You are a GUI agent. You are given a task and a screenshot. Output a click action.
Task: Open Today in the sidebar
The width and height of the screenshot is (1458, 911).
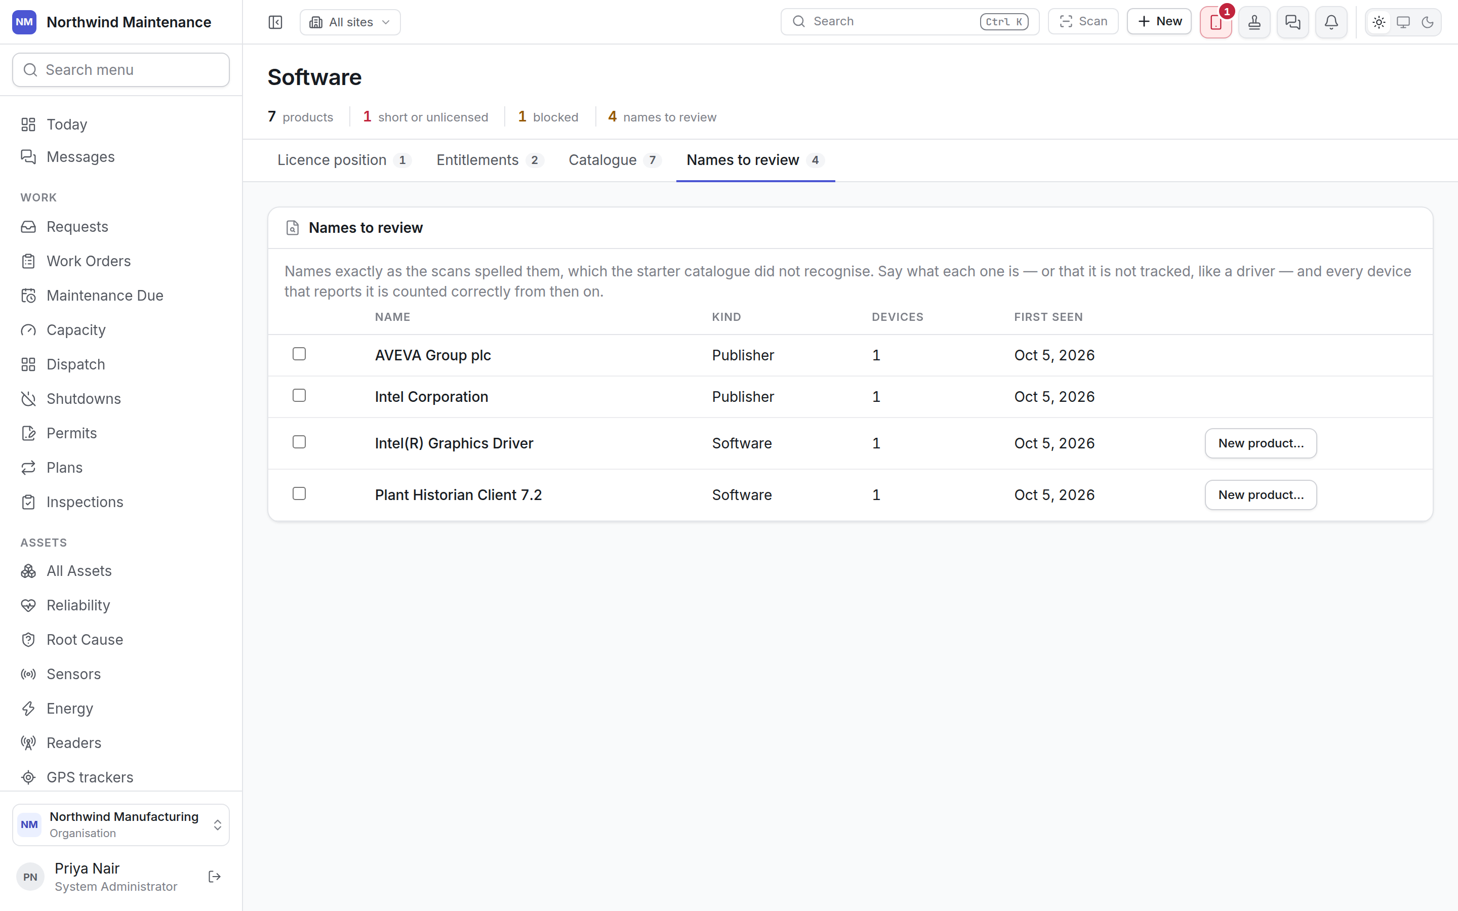(x=120, y=124)
